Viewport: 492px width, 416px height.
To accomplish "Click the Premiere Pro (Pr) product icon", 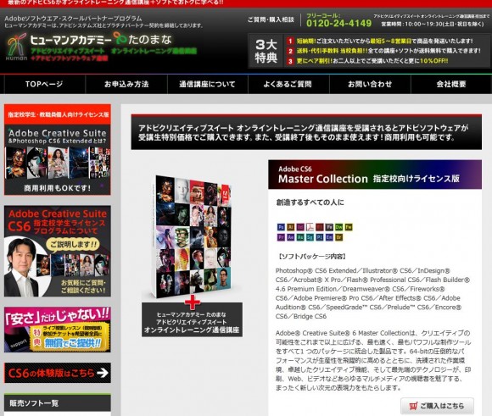I will (x=281, y=237).
